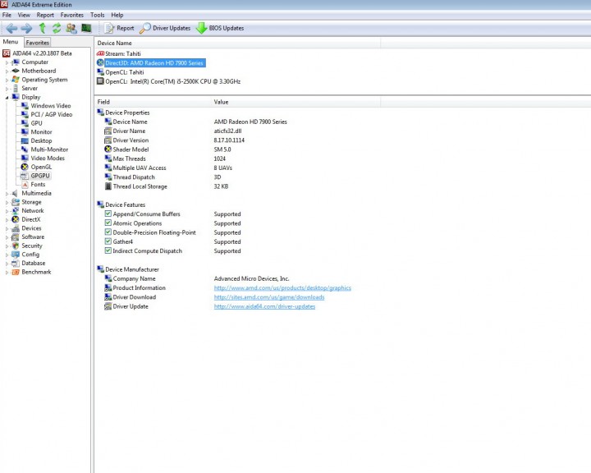Select OpenCL: Intel Core i5-2500K CPU device
Viewport: 591px width, 473px height.
[172, 81]
